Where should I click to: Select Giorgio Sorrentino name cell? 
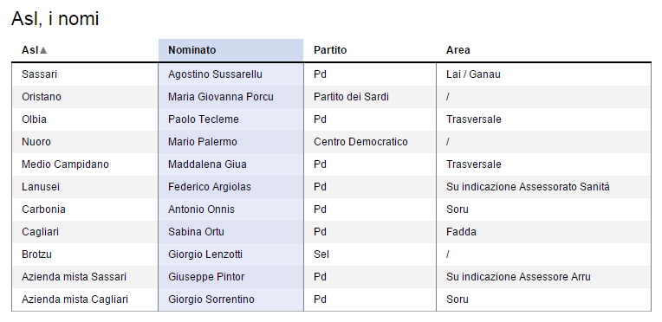tap(230, 299)
